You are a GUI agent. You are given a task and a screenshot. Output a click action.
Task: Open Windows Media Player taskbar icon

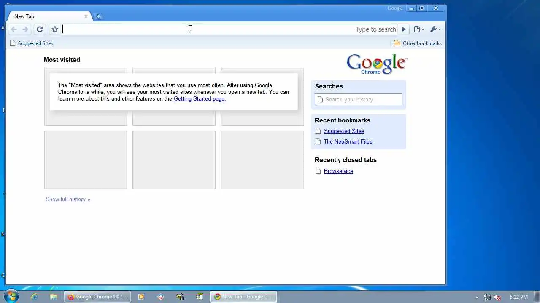[x=141, y=297]
